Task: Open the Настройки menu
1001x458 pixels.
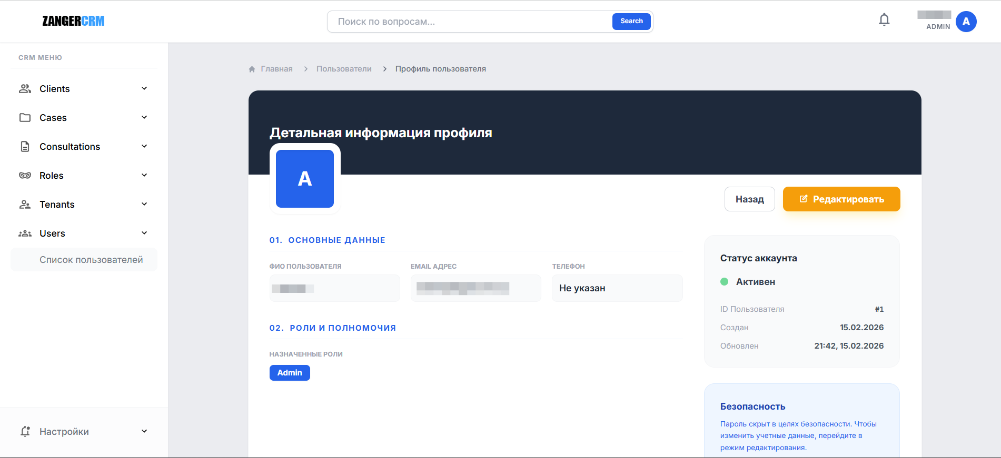Action: pos(84,431)
